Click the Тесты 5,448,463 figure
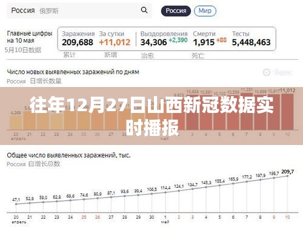Viewport: 303px width, 232px height. (251, 39)
